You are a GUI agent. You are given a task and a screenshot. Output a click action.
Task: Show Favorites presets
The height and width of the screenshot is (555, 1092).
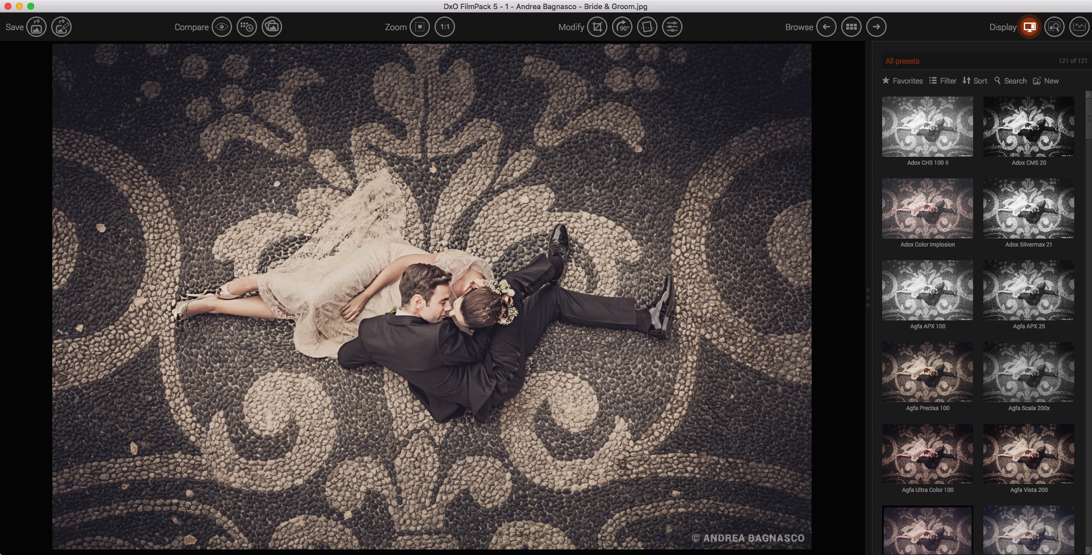902,81
